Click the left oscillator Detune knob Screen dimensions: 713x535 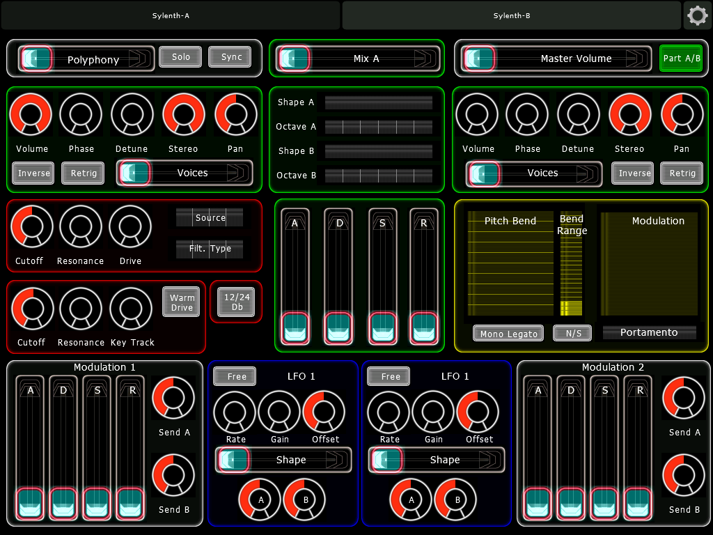[x=132, y=114]
